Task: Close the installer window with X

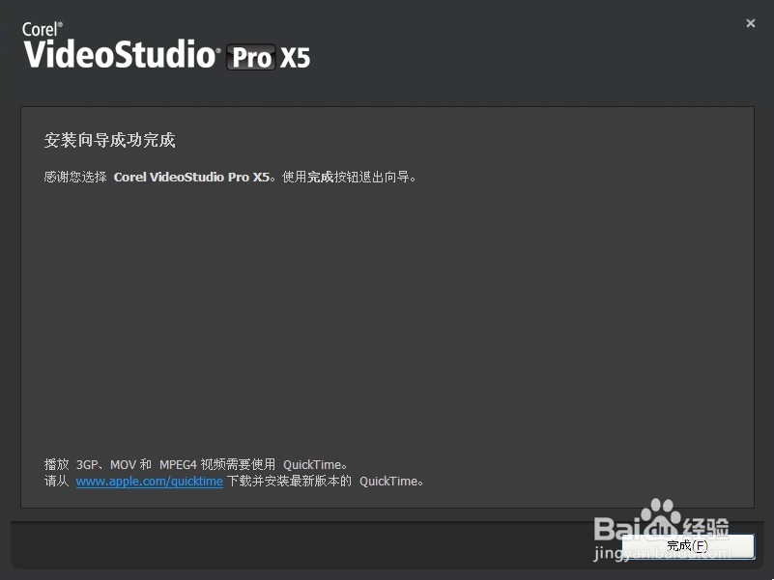Action: point(750,23)
